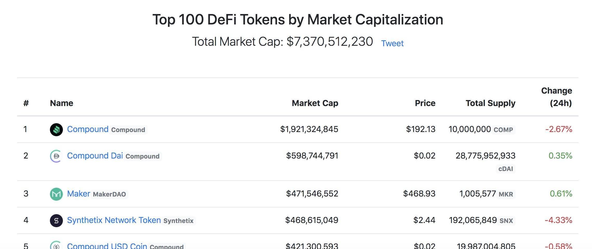This screenshot has height=249, width=592.
Task: Click the Synthetix tag beside the token name
Action: pos(179,221)
